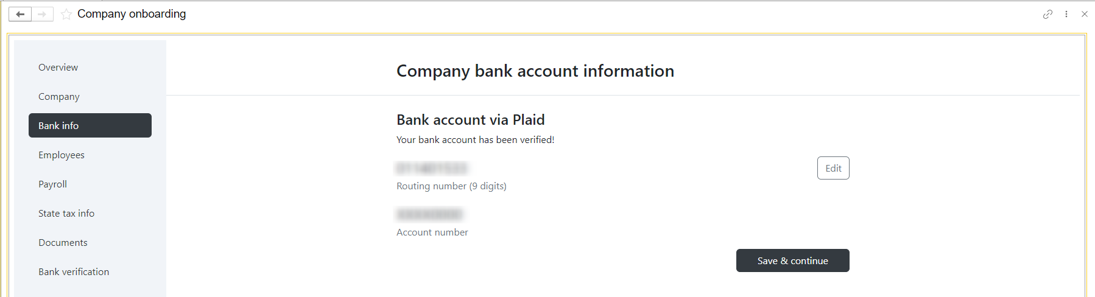
Task: Mark Company onboarding as favorite with star
Action: [66, 14]
